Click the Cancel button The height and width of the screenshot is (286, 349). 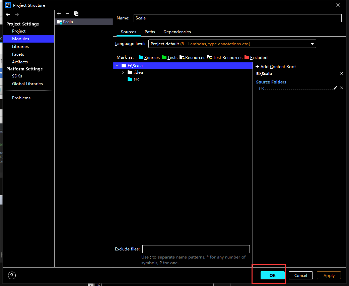301,275
